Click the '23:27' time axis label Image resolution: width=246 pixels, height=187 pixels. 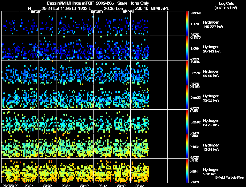click(29, 185)
